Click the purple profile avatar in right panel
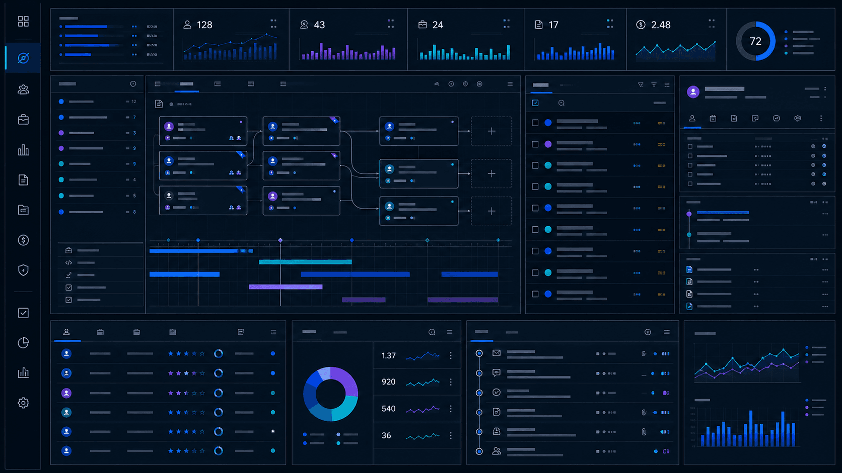Screen dimensions: 842x473 pyautogui.click(x=693, y=92)
